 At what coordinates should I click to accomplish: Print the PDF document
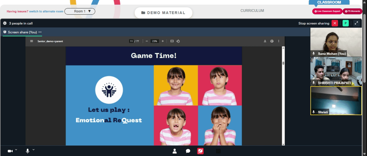coord(272,41)
